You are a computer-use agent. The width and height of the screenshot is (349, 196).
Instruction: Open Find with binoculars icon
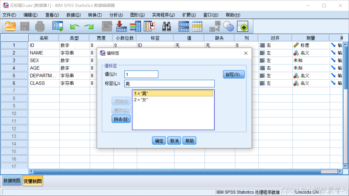pos(166,26)
